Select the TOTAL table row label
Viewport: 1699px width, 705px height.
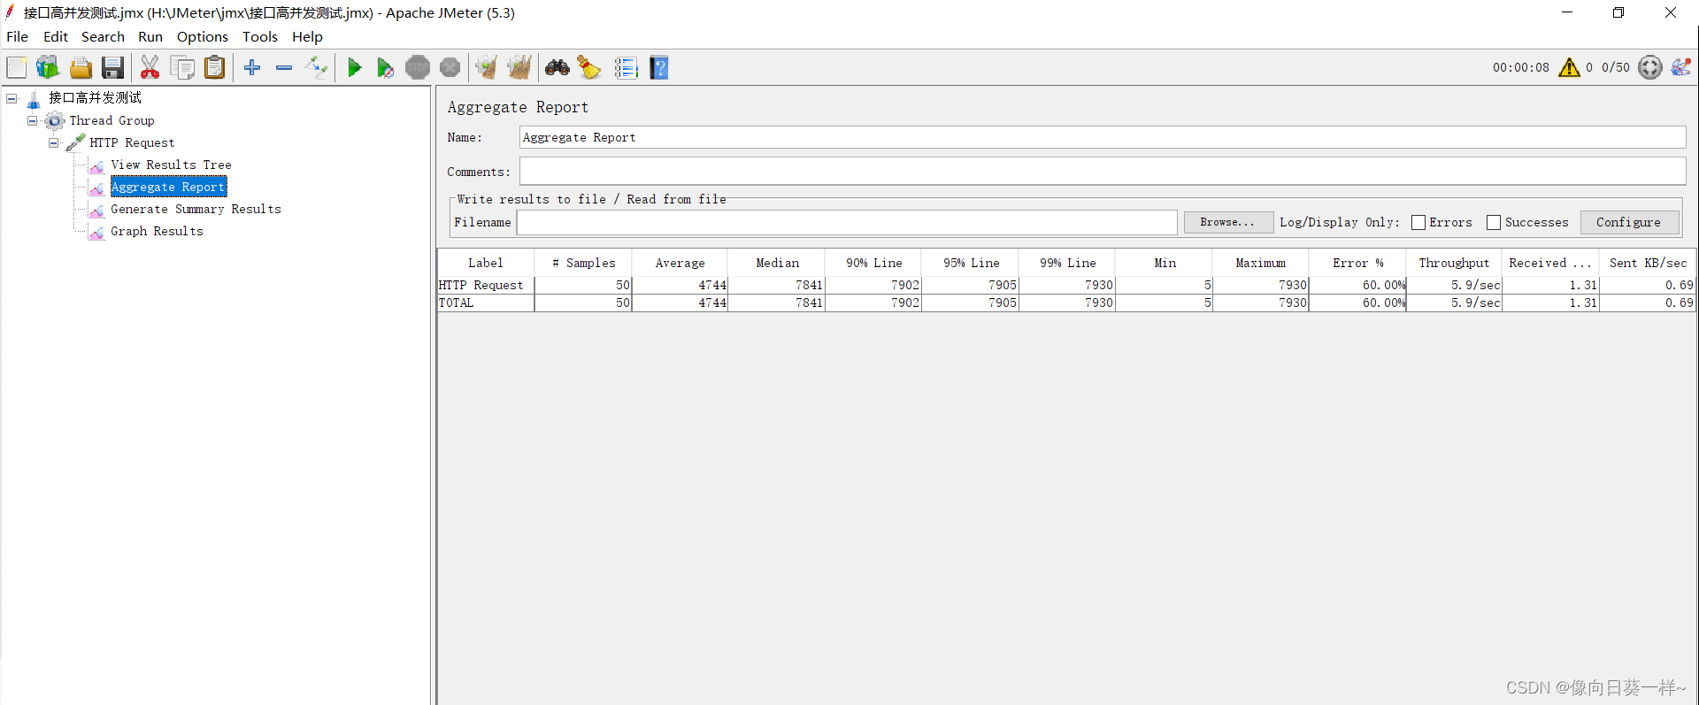click(485, 303)
